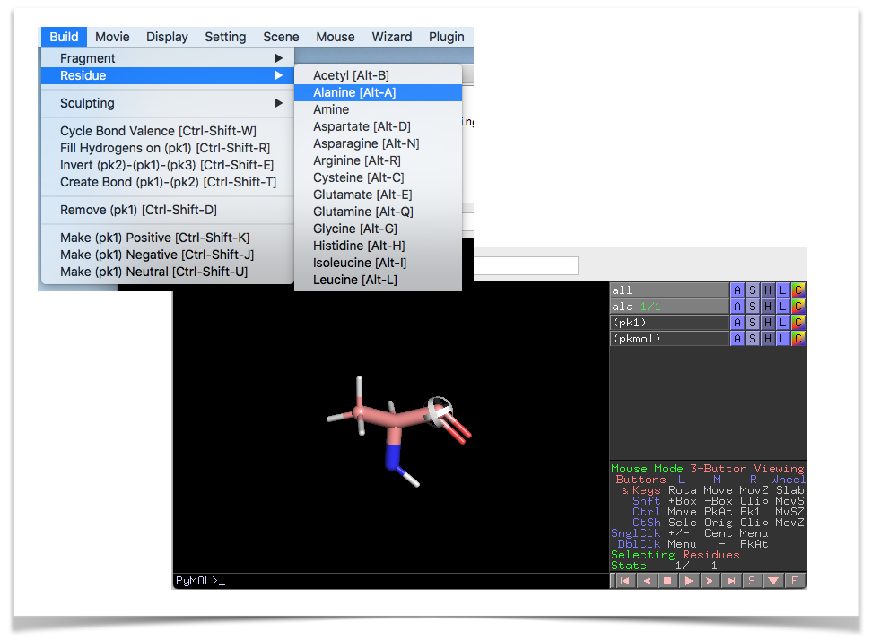The image size is (872, 640).
Task: Open the Display menu
Action: pos(167,38)
